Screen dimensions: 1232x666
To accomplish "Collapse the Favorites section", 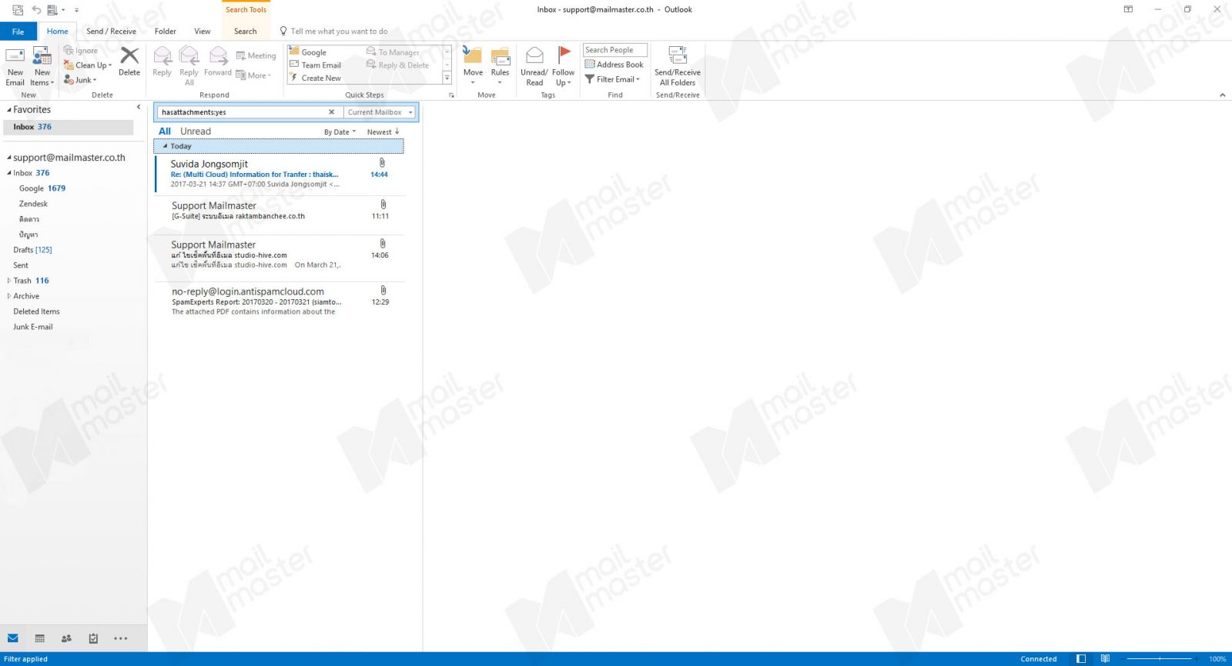I will [x=9, y=110].
